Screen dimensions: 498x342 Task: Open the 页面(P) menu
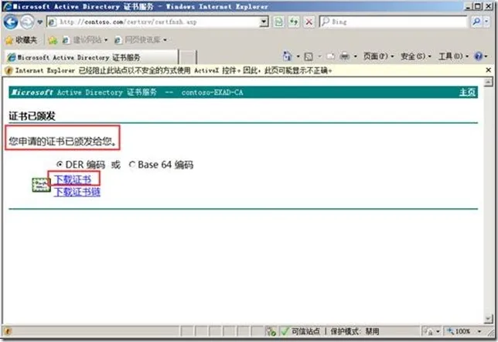click(378, 56)
